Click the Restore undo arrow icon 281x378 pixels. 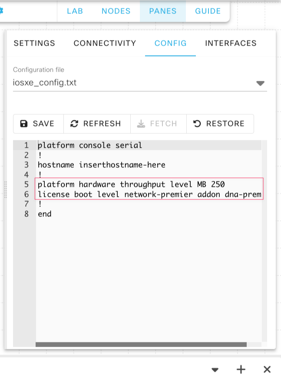[197, 124]
